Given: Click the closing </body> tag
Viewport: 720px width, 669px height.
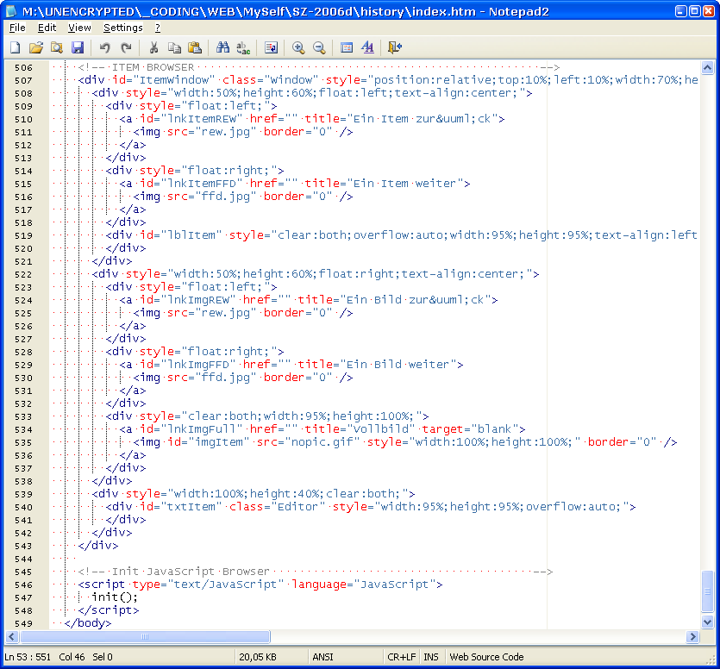Looking at the screenshot, I should 88,623.
